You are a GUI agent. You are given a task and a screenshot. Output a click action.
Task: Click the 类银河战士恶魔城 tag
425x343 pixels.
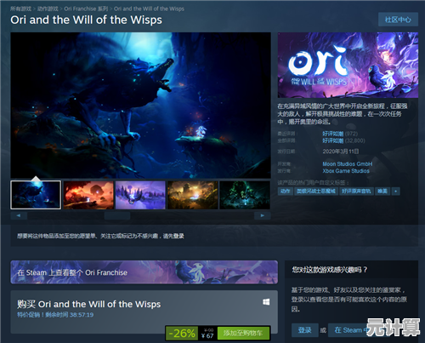[316, 192]
